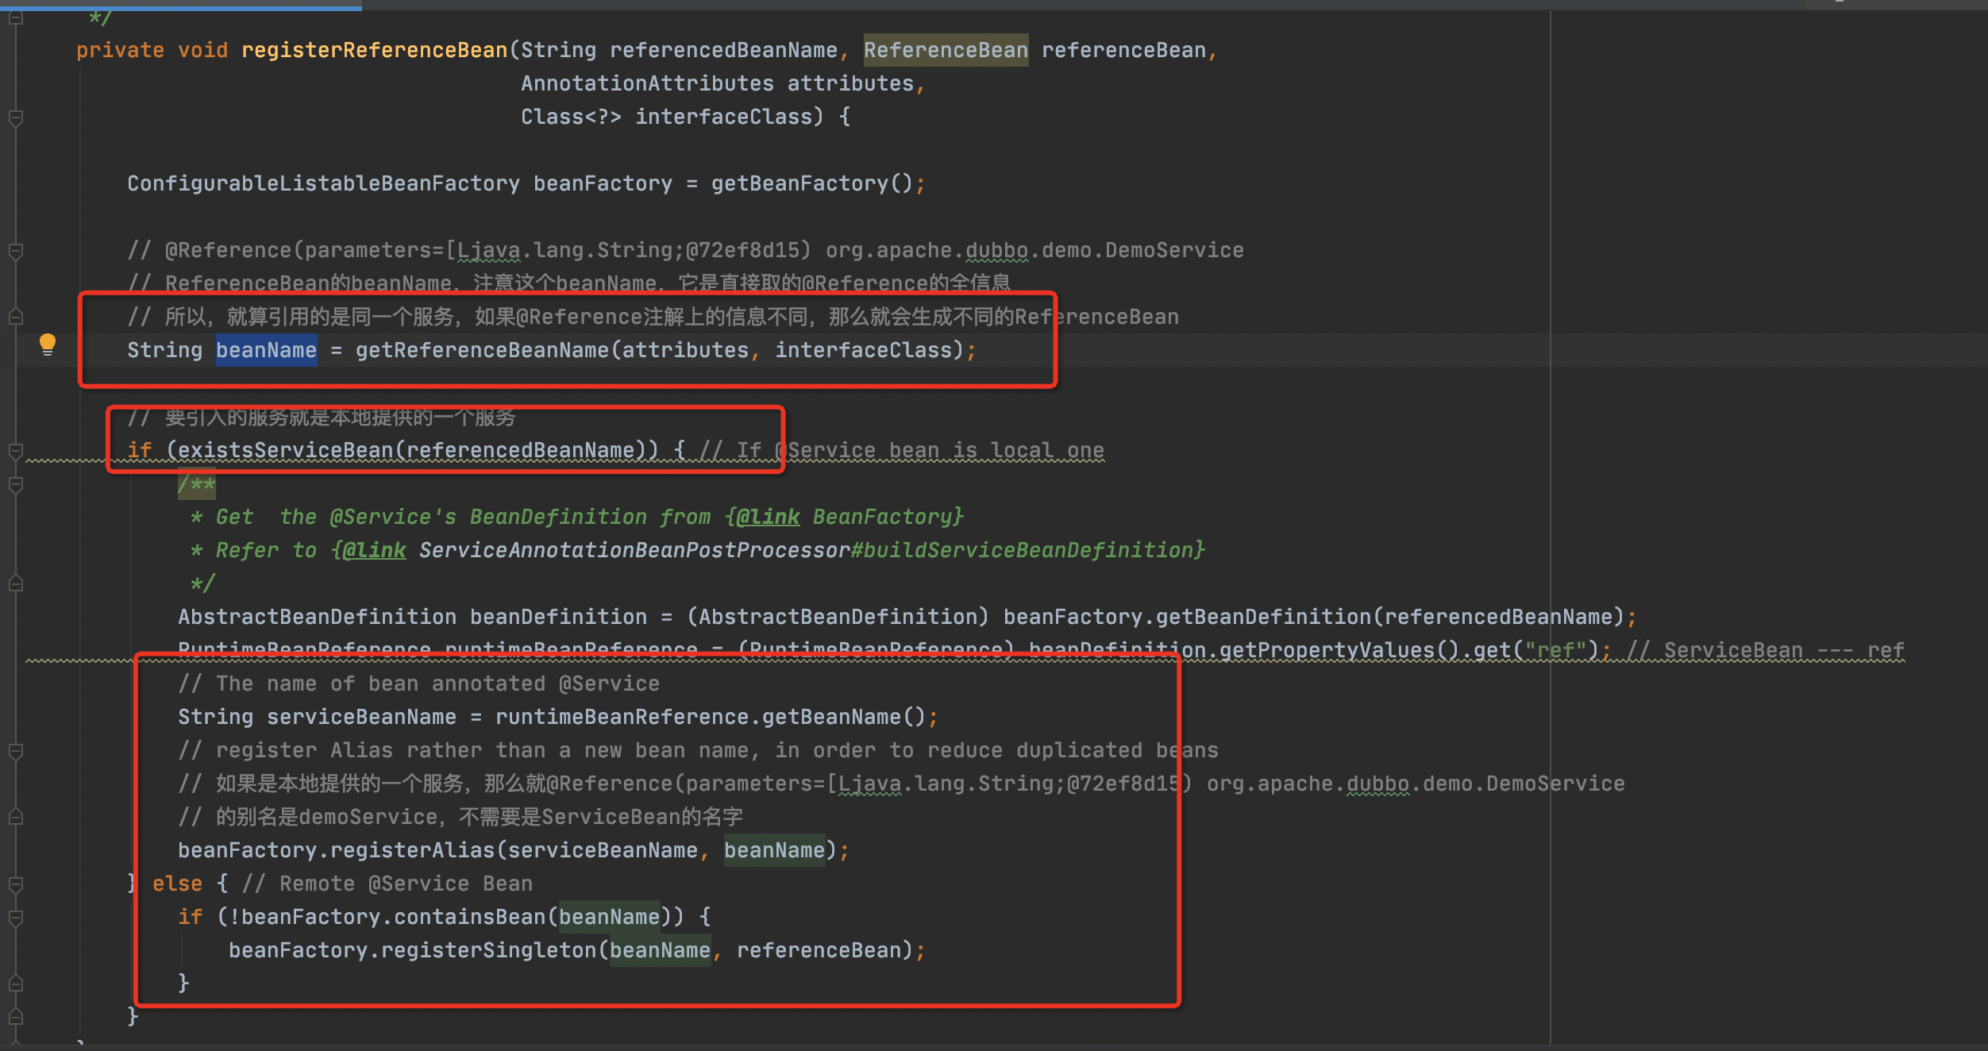
Task: Click the '// ServiceBean --- ref' trailing comment
Action: pos(1765,650)
